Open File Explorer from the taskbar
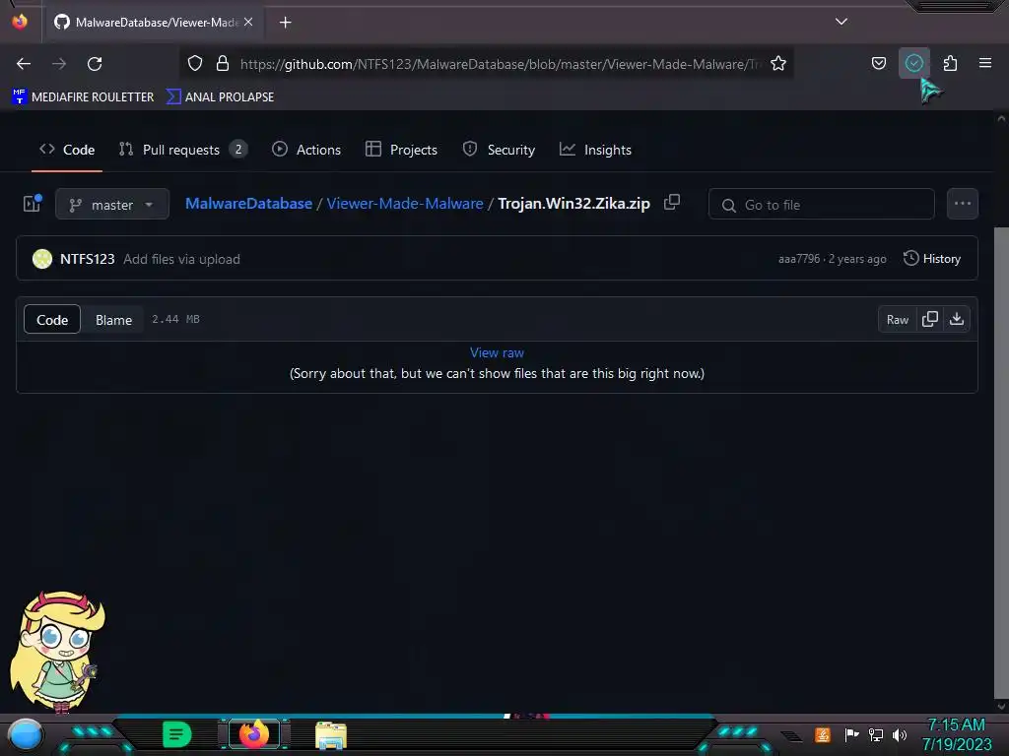 point(331,735)
